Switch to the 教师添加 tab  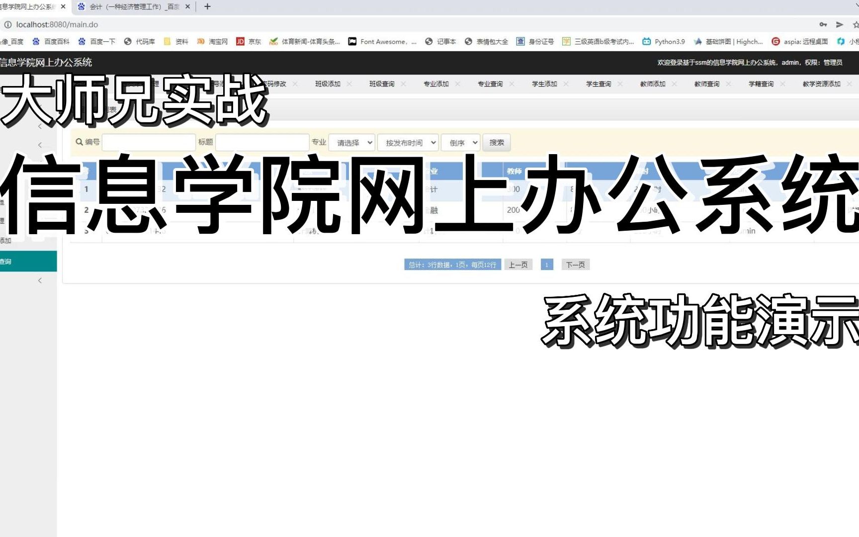tap(653, 84)
